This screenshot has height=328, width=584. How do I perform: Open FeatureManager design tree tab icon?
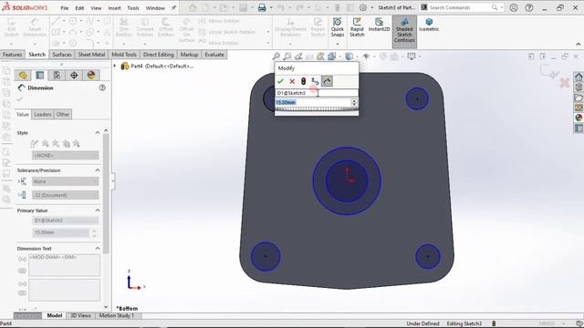tap(23, 75)
